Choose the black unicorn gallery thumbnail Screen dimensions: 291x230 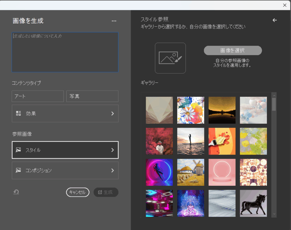(253, 203)
